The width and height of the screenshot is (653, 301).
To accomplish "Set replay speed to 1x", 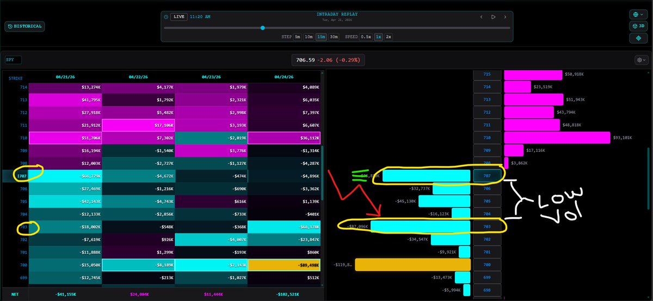I will tap(379, 36).
